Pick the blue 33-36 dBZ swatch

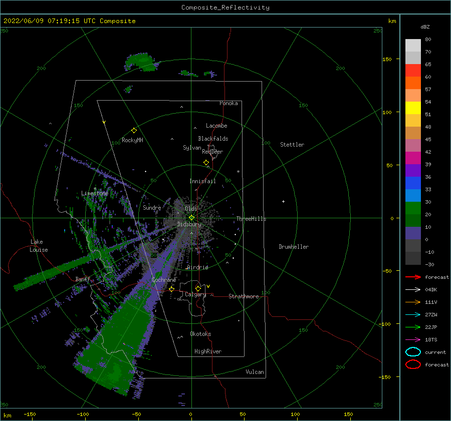(413, 183)
